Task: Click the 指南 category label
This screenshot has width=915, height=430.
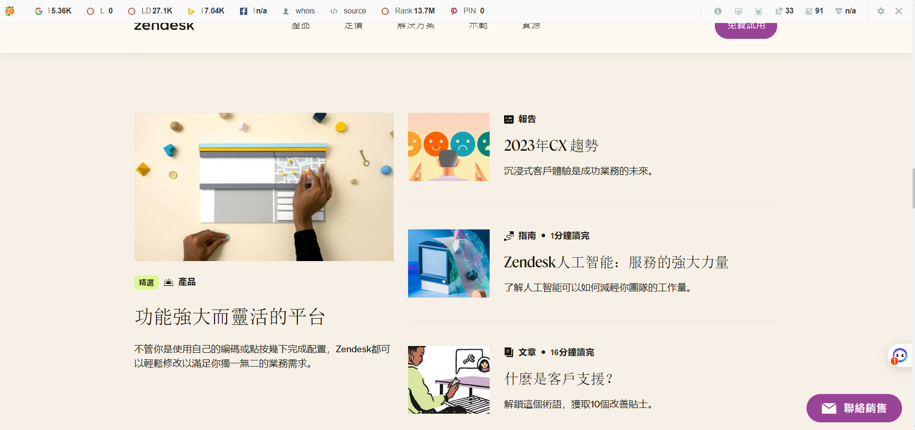Action: pos(527,236)
